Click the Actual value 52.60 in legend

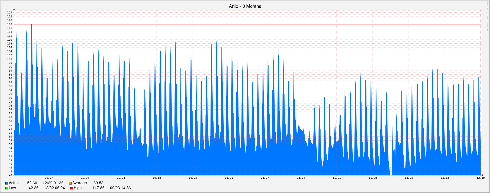click(32, 183)
